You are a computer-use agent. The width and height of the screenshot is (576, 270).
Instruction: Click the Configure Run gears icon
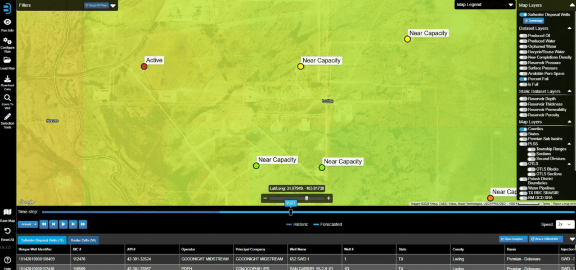[x=8, y=42]
